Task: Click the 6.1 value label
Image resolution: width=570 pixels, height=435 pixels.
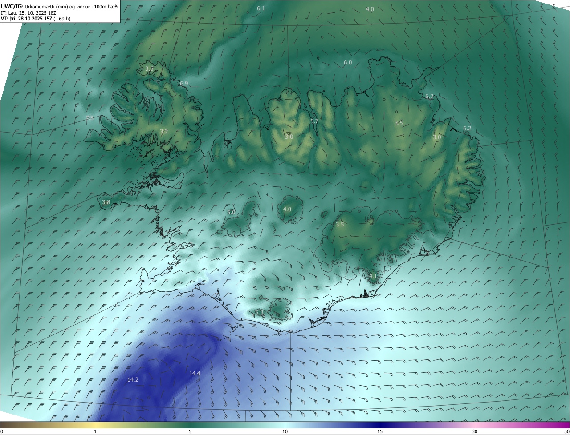Action: (261, 8)
